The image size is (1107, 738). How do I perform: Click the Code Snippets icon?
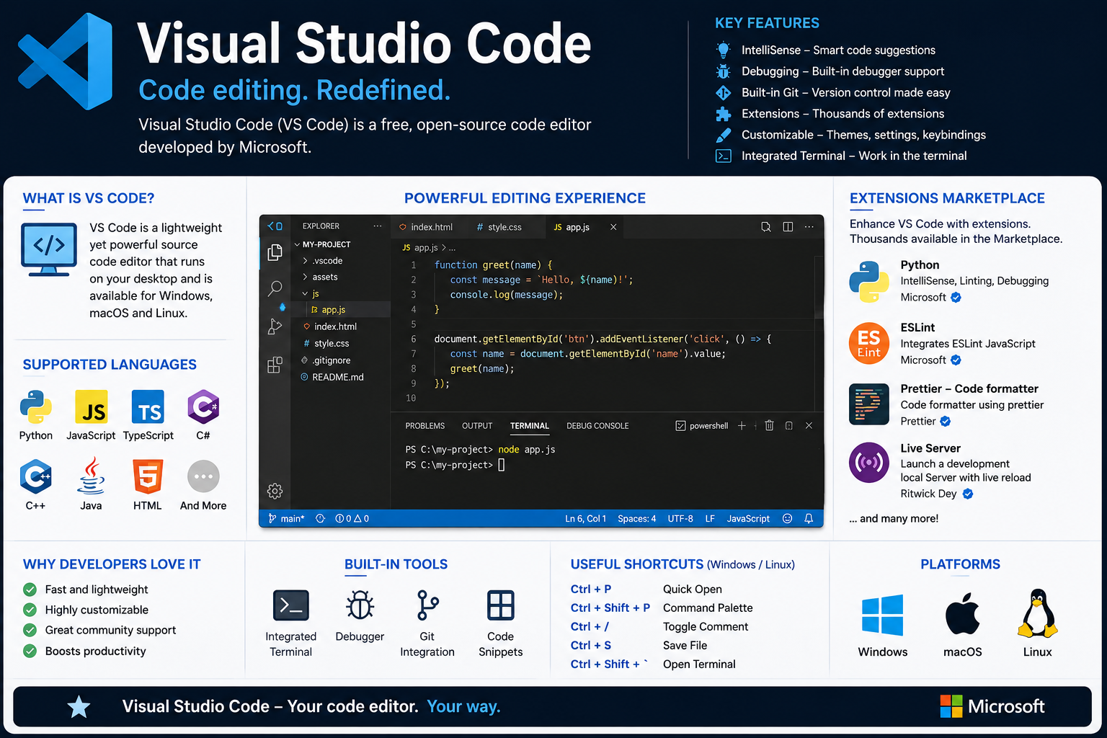[500, 605]
